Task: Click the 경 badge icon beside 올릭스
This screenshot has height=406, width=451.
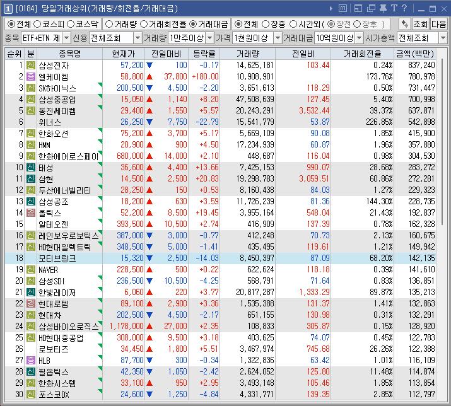Action: point(31,213)
